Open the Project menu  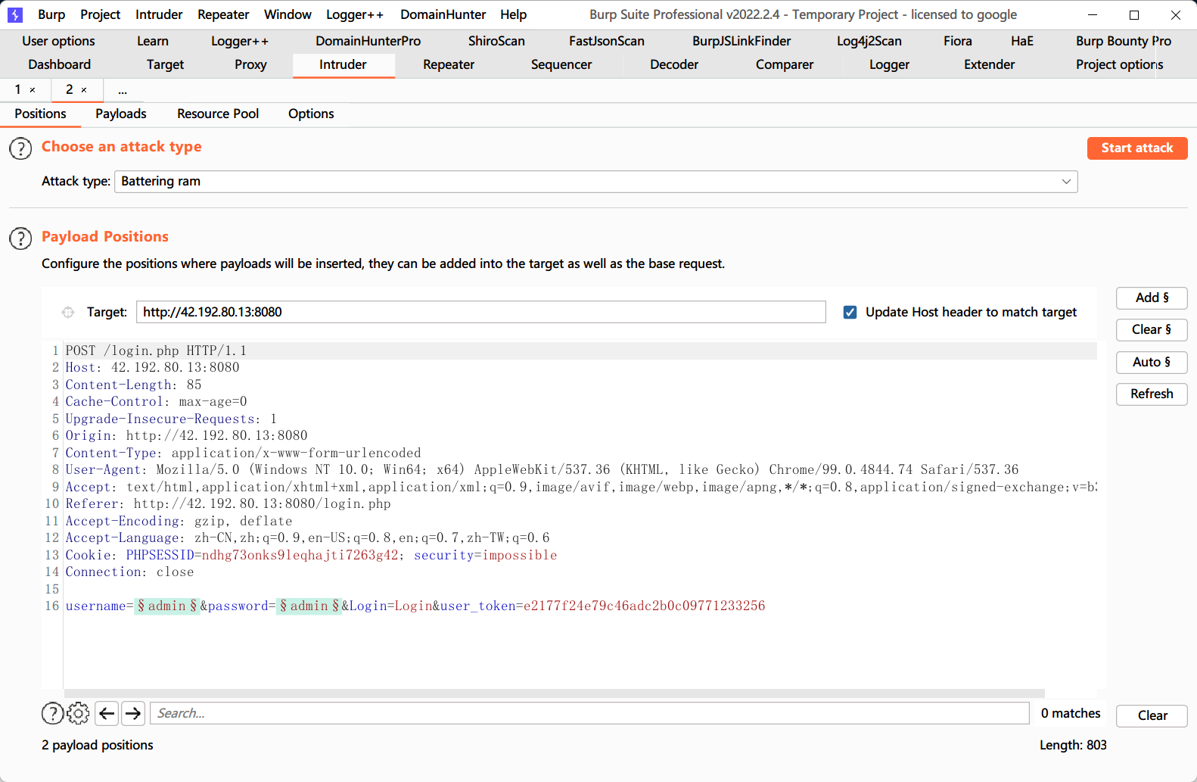click(x=101, y=14)
